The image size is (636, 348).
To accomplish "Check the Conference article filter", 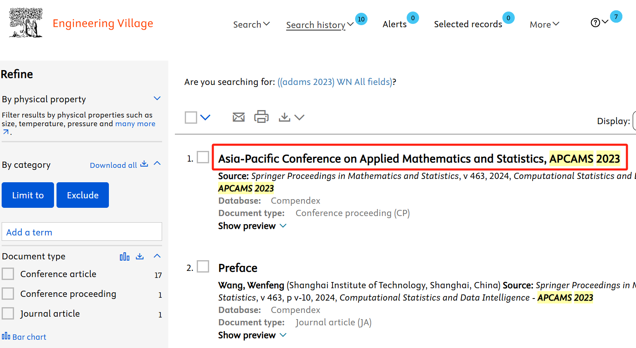I will tap(8, 274).
